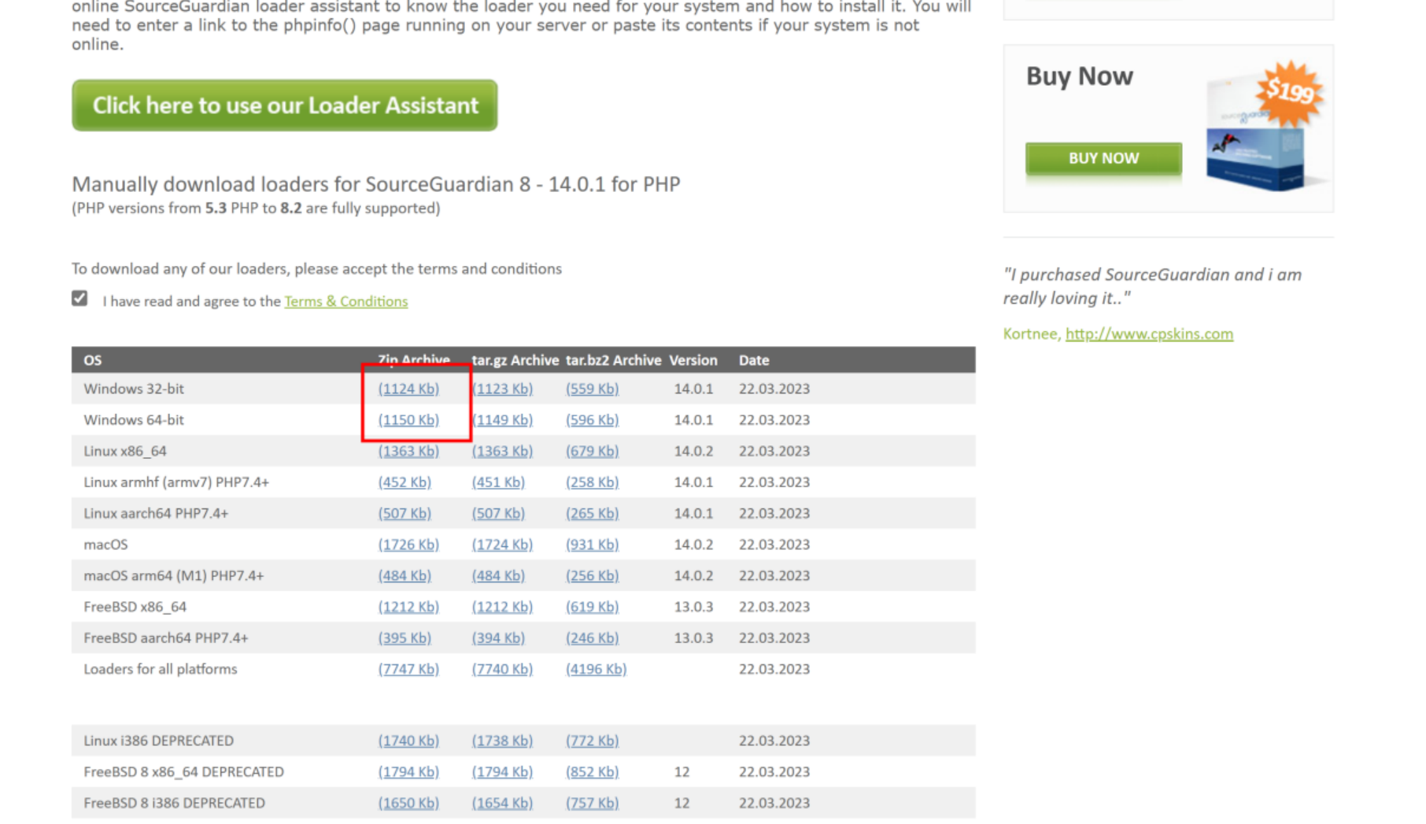
Task: Download Linux i386 DEPRECATED tar.gz (1738 Kb)
Action: (502, 741)
